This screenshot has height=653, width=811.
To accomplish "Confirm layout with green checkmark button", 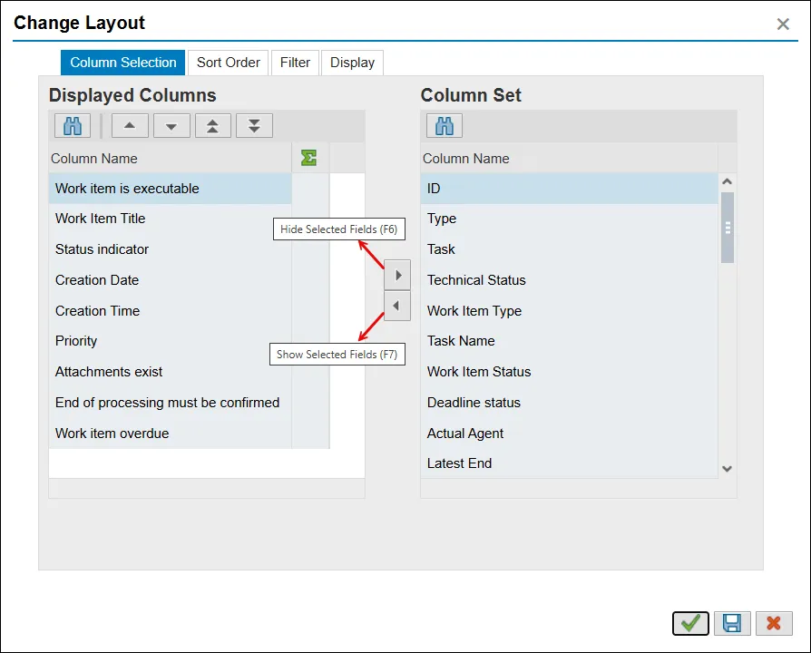I will point(690,623).
